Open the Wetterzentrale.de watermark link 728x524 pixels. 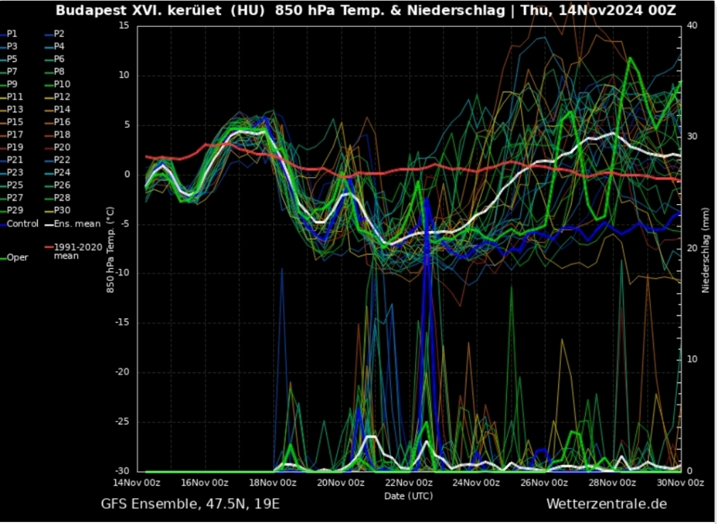coord(606,504)
